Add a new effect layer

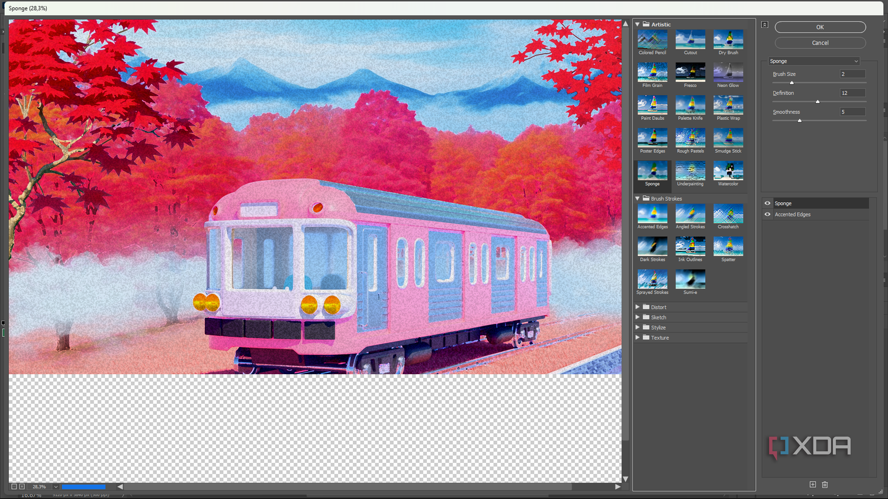pyautogui.click(x=813, y=484)
